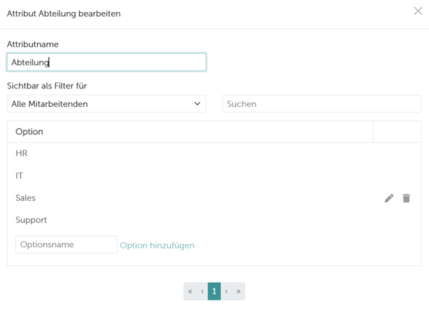The height and width of the screenshot is (314, 429).
Task: Select page 1 in pagination
Action: 214,292
